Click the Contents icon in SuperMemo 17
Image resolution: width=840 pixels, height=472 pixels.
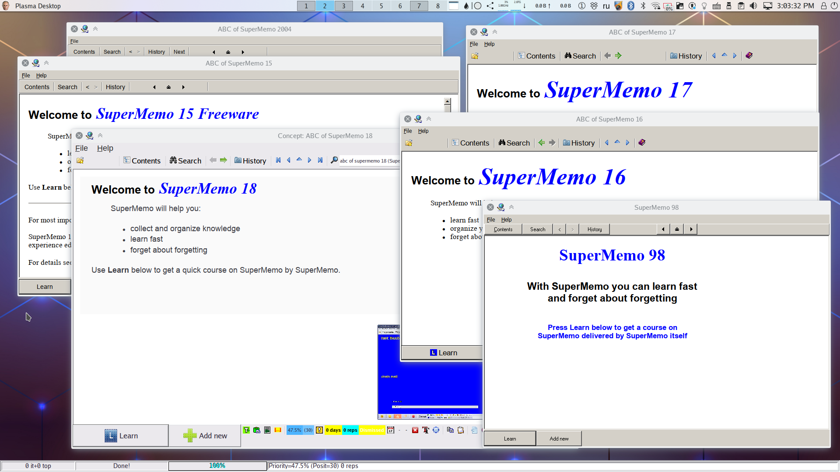pos(523,56)
